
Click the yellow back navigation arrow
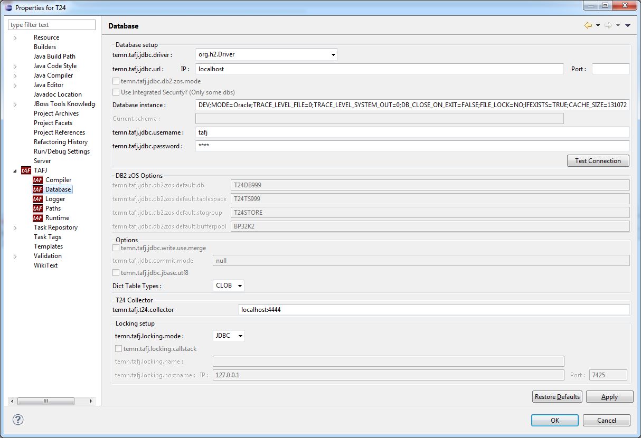588,25
